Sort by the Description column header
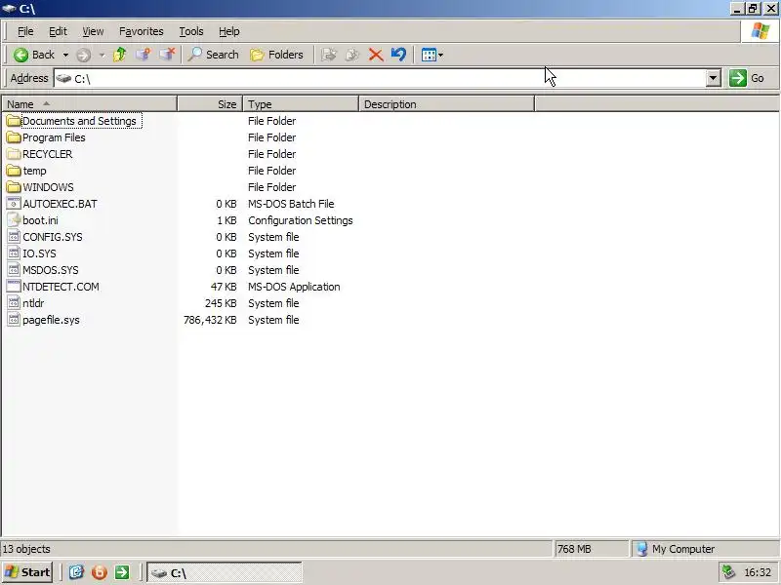Viewport: 781px width, 585px height. click(446, 104)
